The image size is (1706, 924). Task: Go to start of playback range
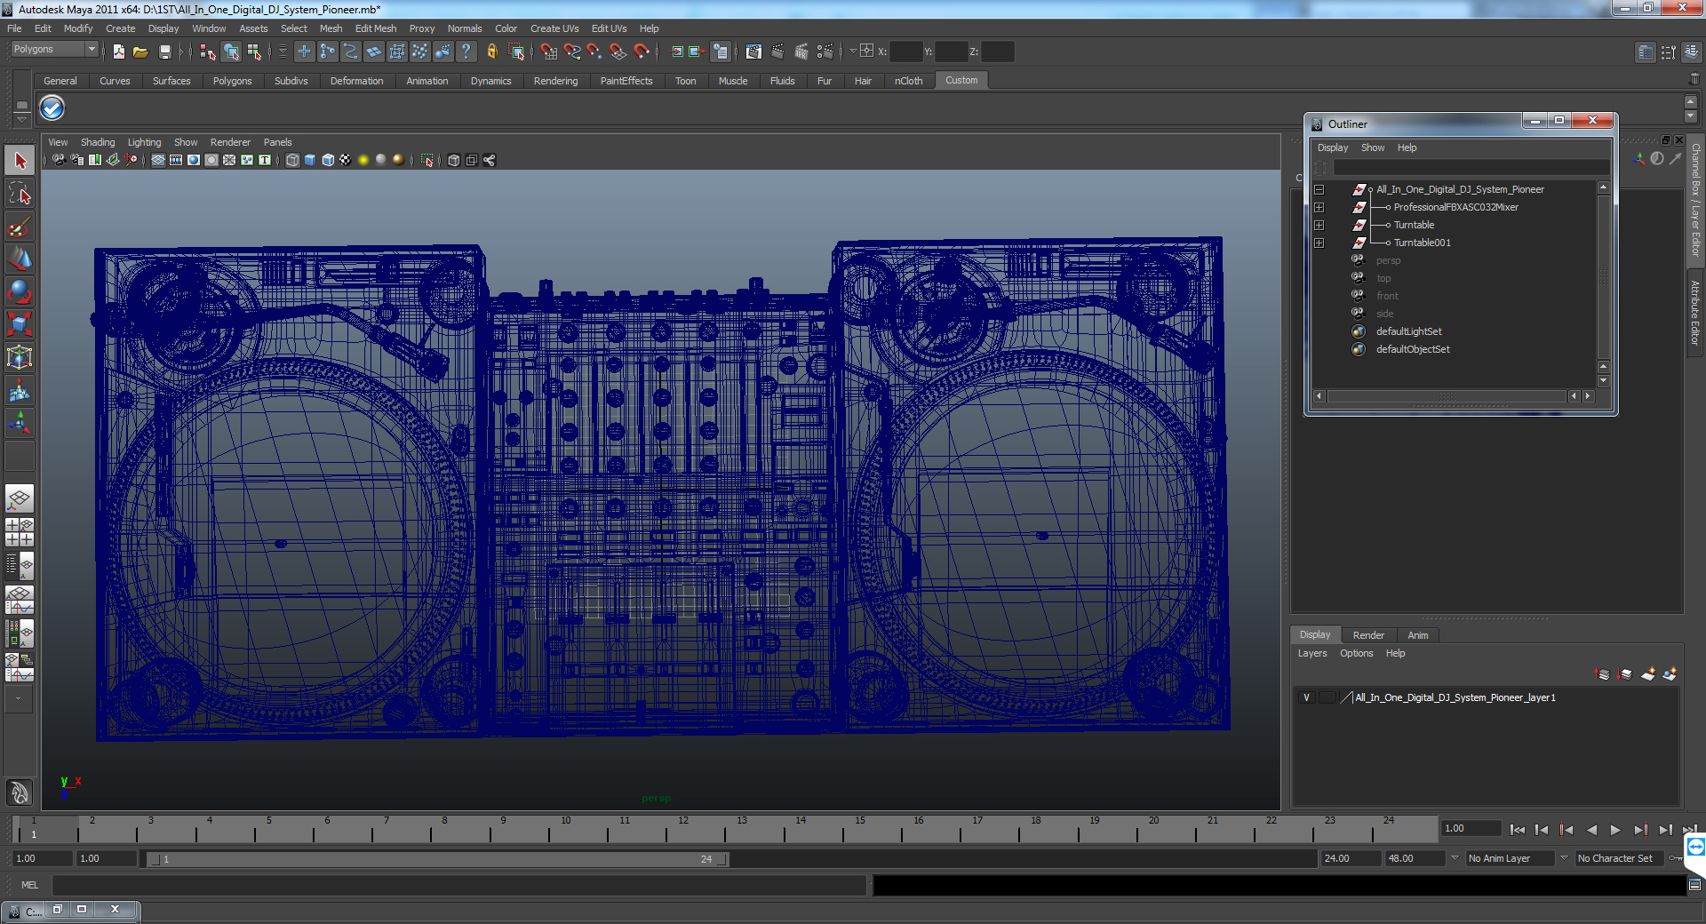[1518, 830]
